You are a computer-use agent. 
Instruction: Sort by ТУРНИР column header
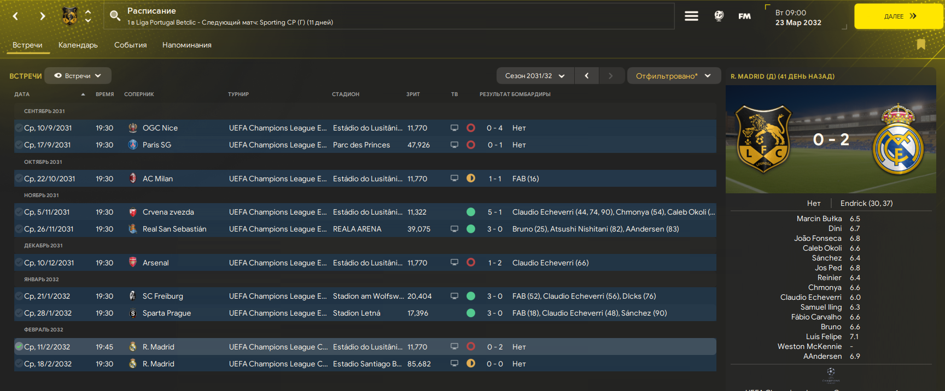coord(238,94)
